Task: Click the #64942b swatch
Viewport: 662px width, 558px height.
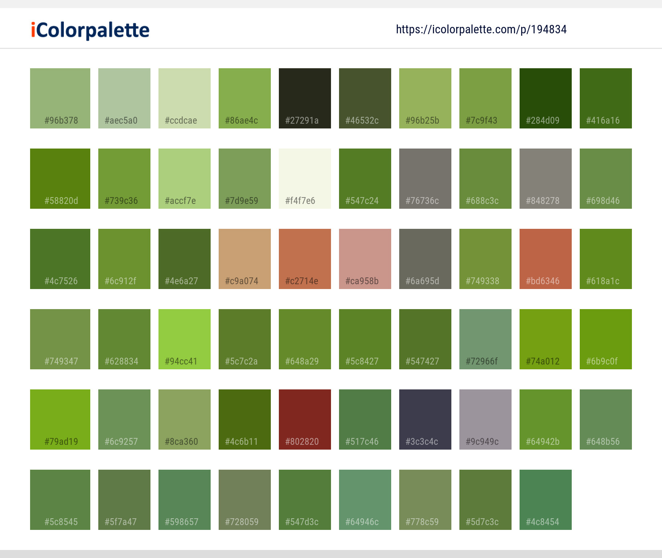Action: pyautogui.click(x=546, y=420)
